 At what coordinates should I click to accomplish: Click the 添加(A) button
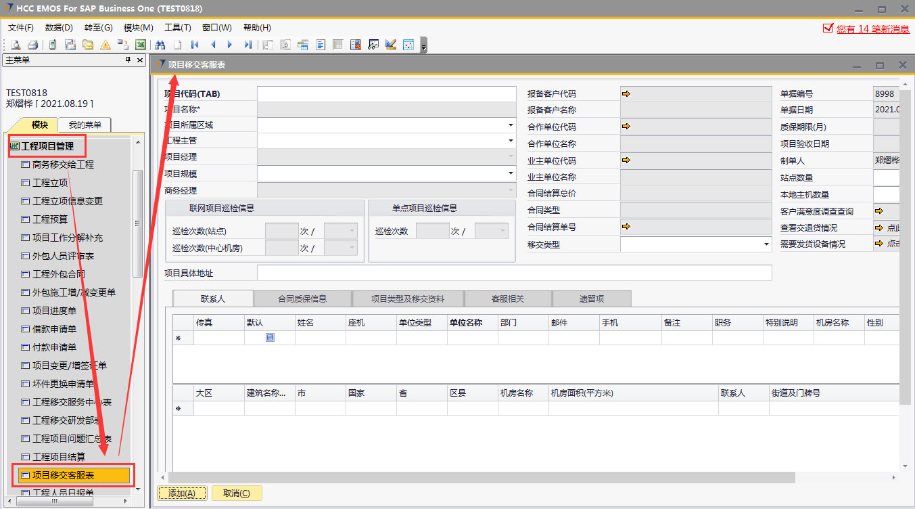(x=182, y=493)
